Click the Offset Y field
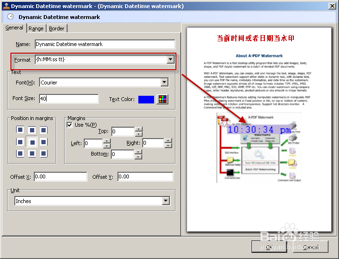Screen dimensions: 339x259 tap(145, 176)
